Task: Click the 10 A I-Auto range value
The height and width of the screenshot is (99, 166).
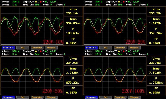Action: 98,54
